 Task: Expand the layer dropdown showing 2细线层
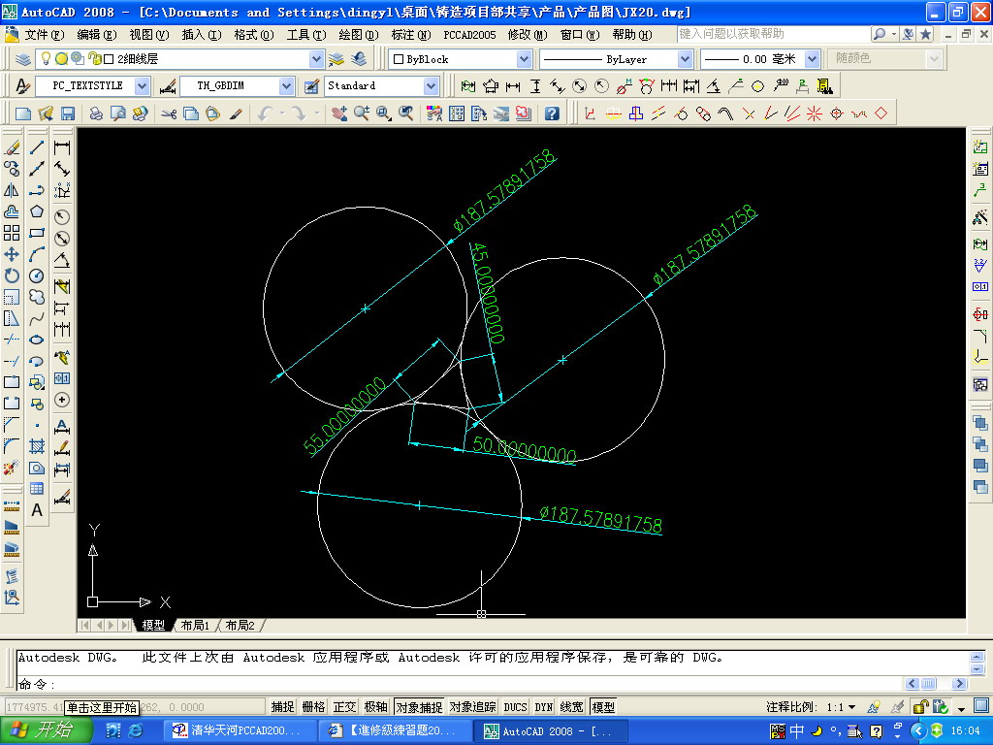[317, 59]
